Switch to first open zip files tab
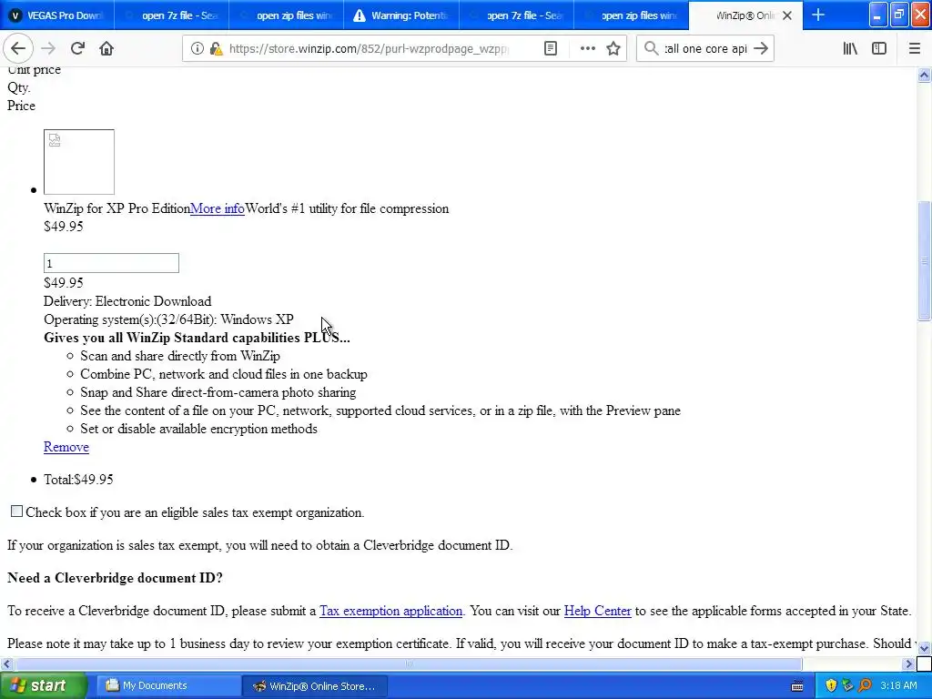Viewport: 932px width, 699px height. [x=287, y=15]
